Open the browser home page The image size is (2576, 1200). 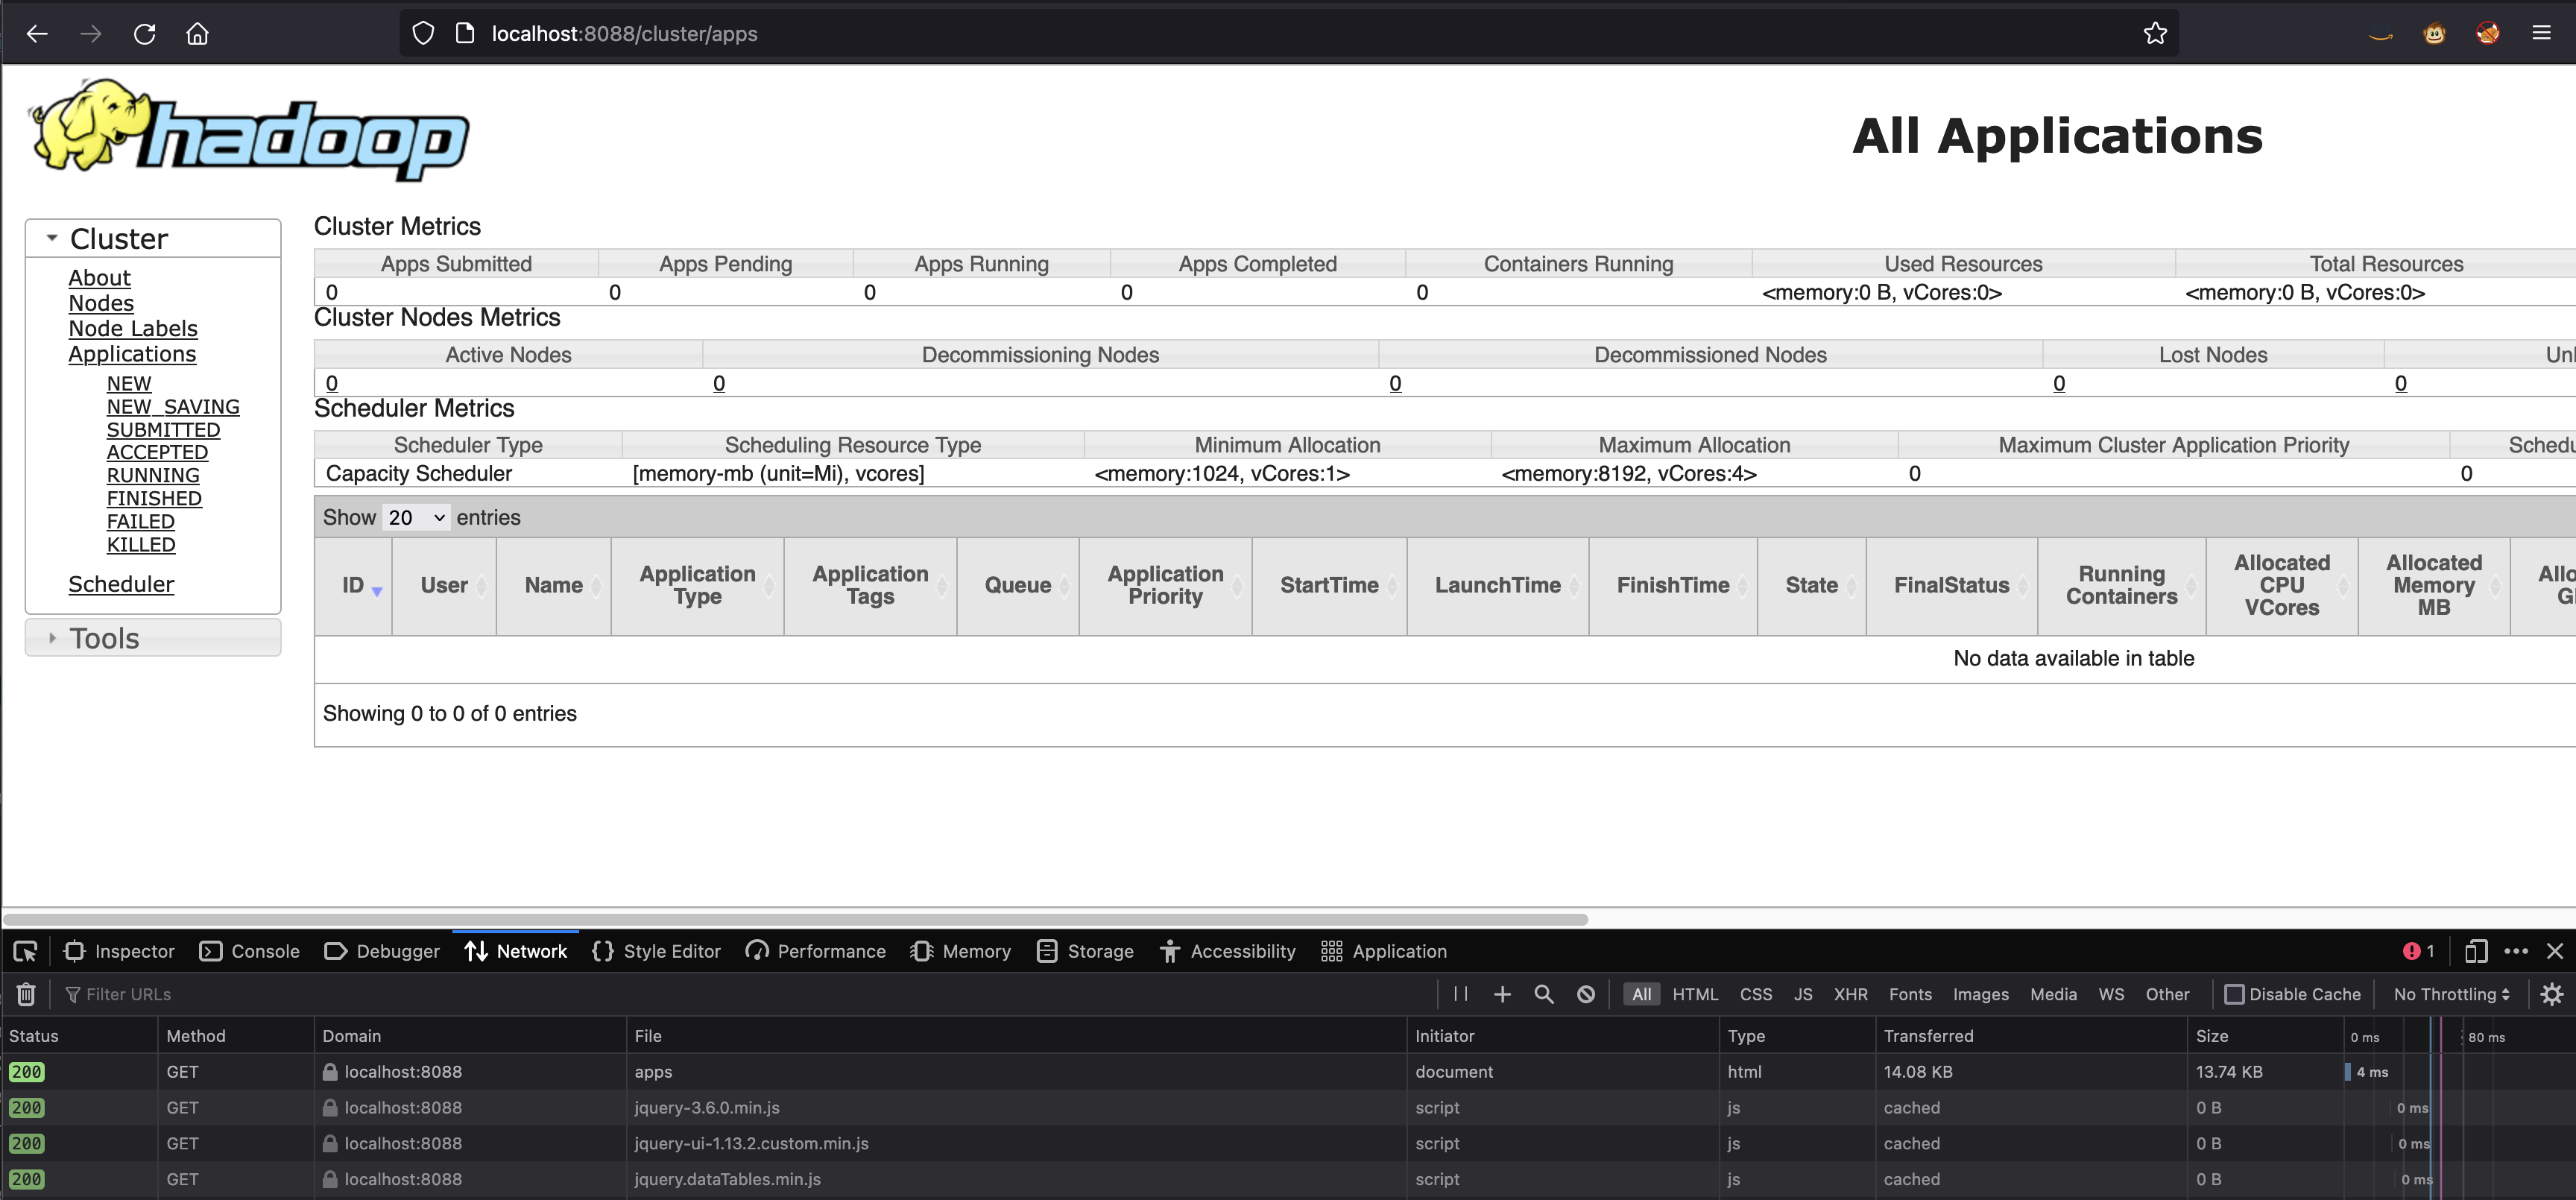[x=197, y=33]
